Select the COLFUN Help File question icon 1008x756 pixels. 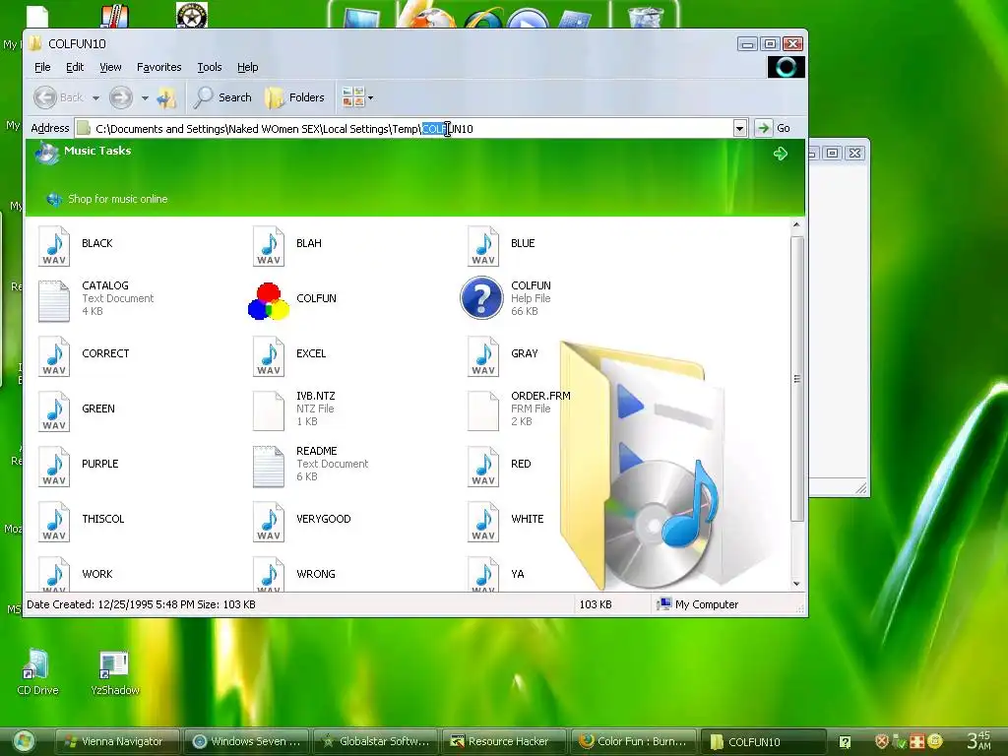coord(481,297)
